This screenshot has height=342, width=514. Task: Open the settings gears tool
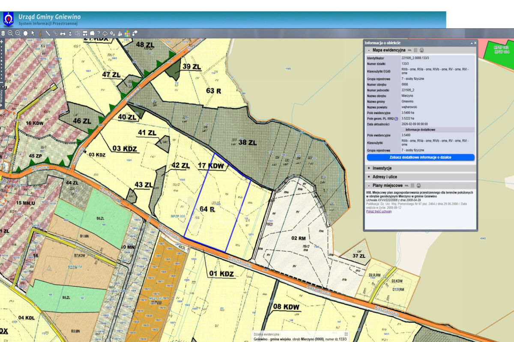(x=113, y=33)
